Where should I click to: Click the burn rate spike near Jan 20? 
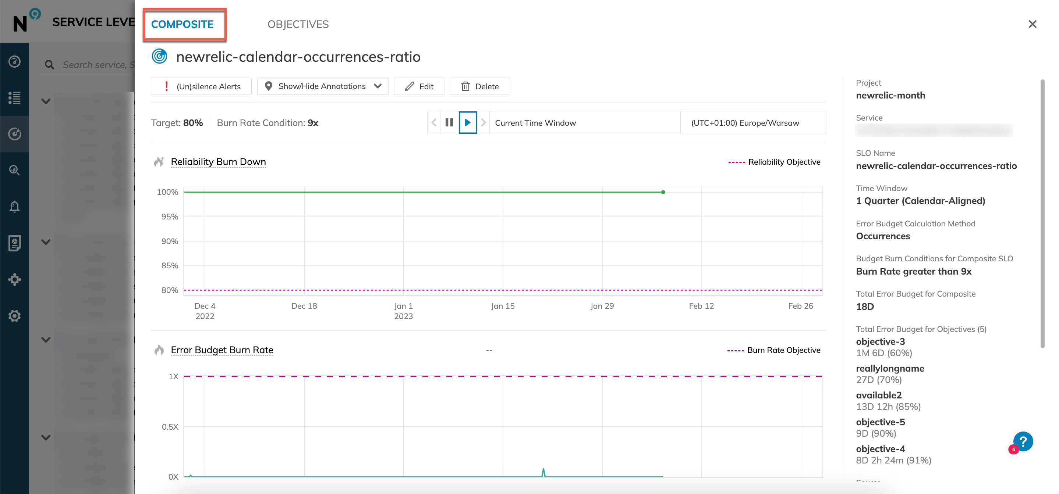543,472
